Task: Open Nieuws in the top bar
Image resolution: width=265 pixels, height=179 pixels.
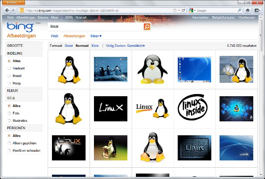Action: pyautogui.click(x=43, y=17)
